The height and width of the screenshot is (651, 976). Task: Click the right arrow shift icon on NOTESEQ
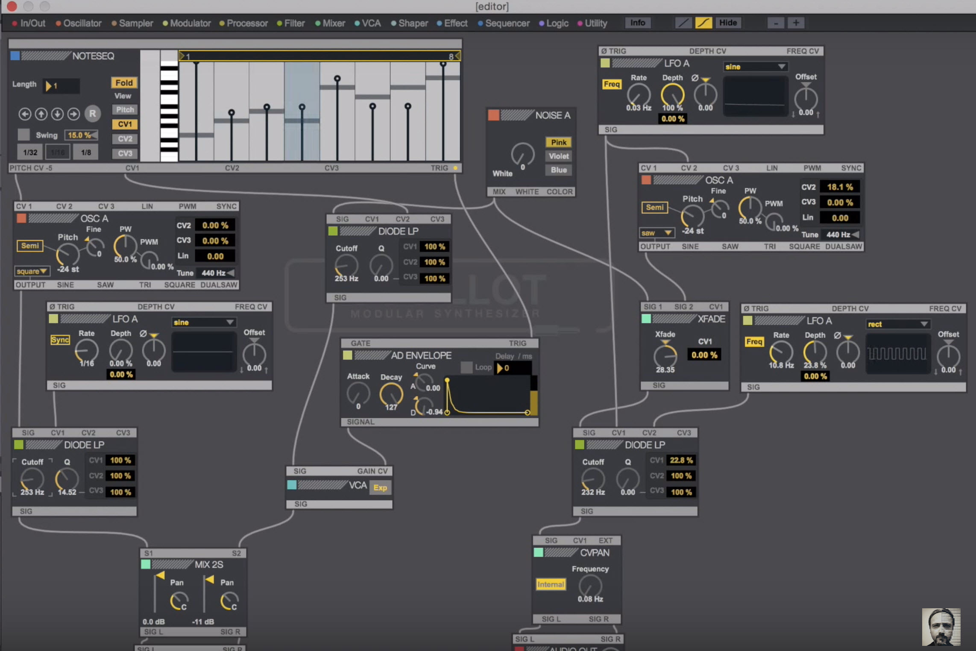coord(73,114)
